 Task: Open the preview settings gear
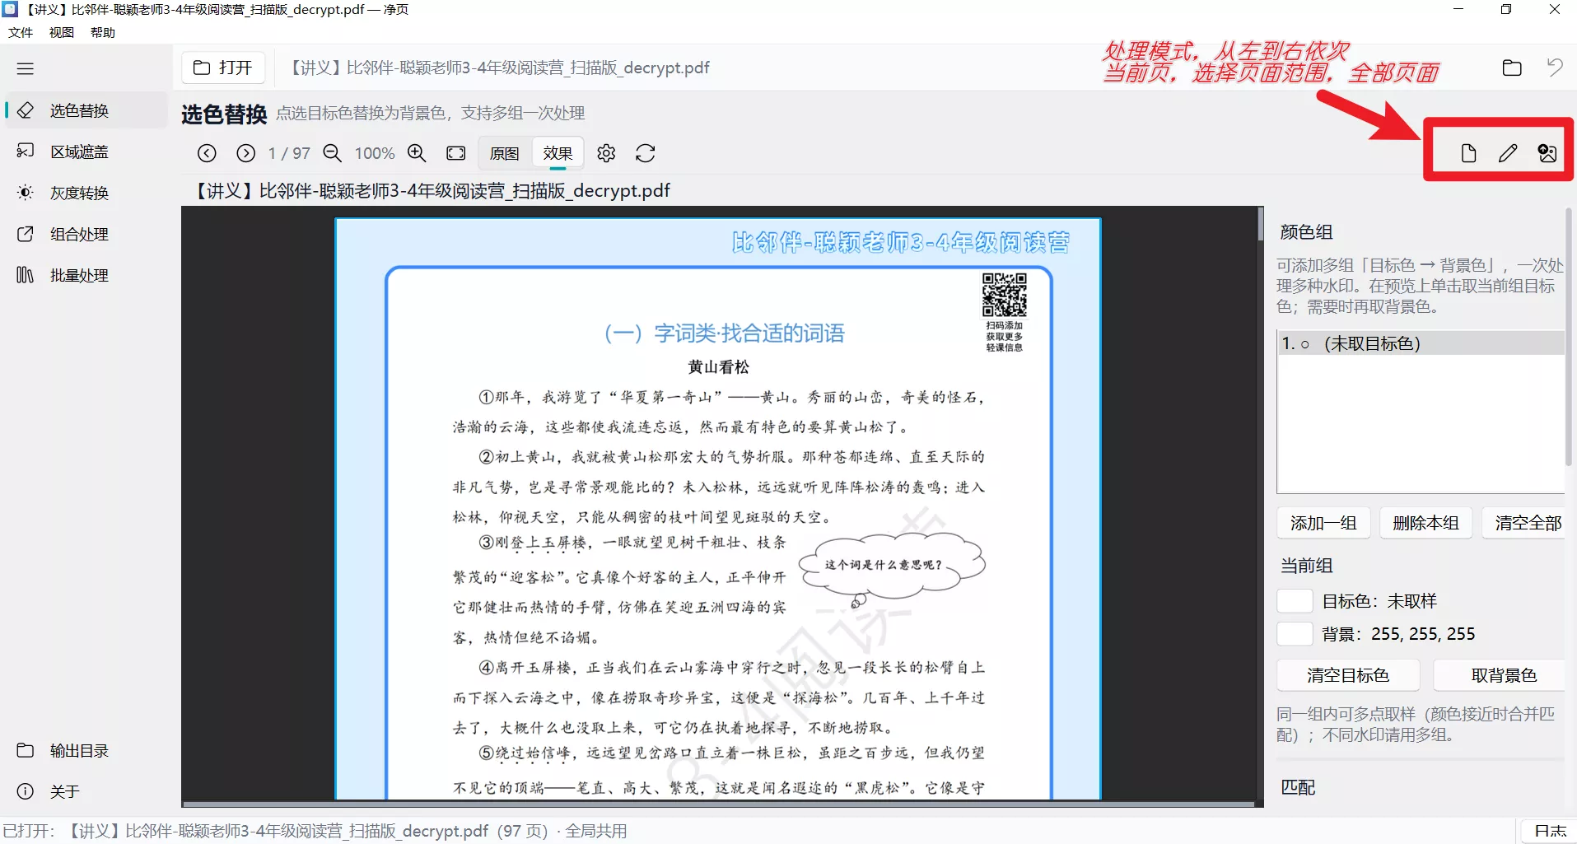tap(606, 153)
